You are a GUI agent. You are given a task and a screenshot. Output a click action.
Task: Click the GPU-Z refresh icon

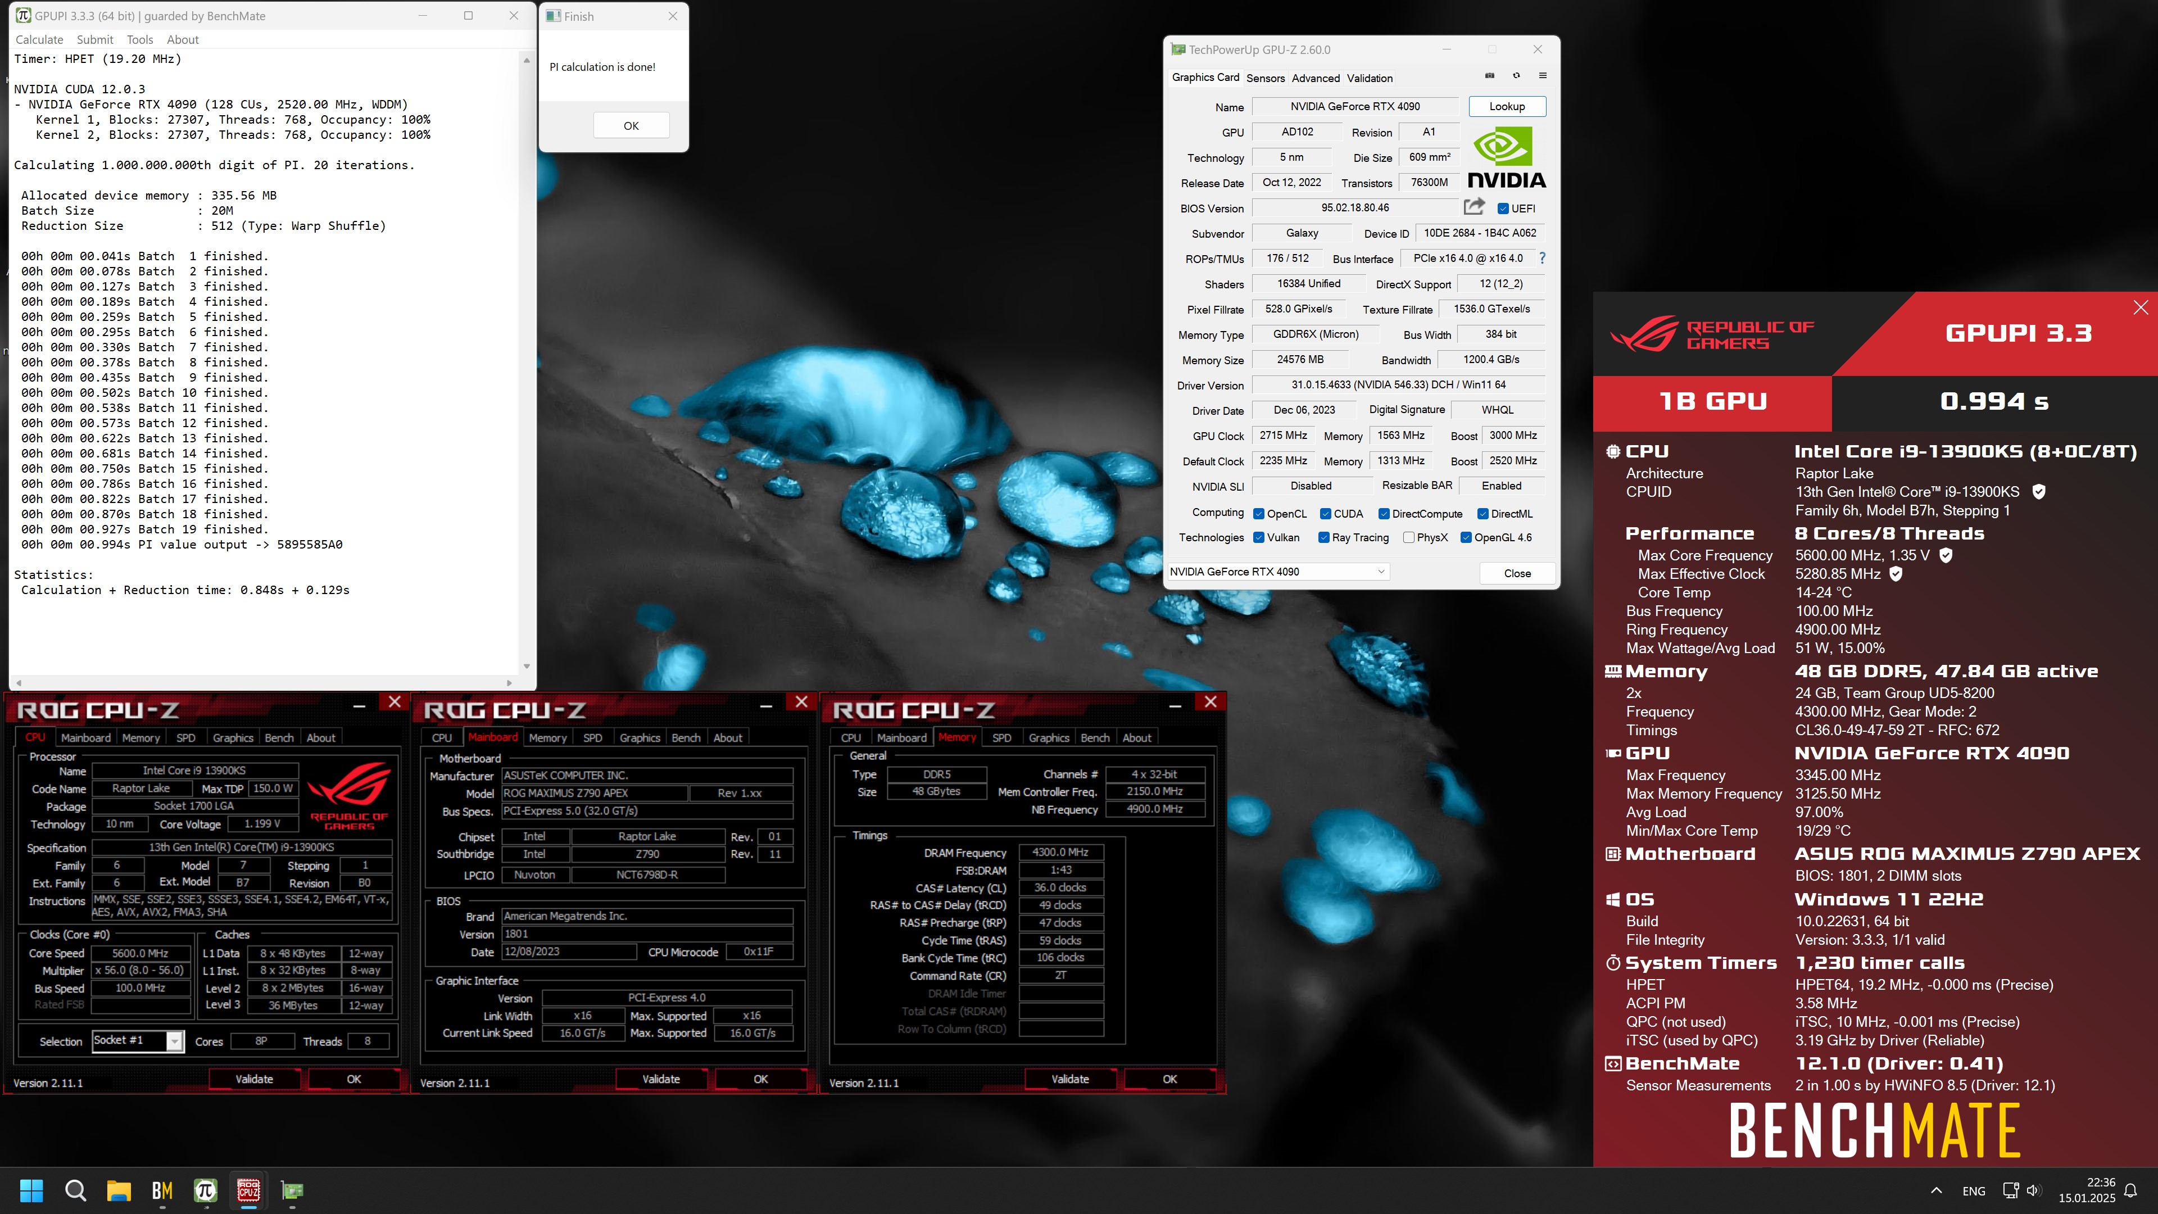(1516, 76)
